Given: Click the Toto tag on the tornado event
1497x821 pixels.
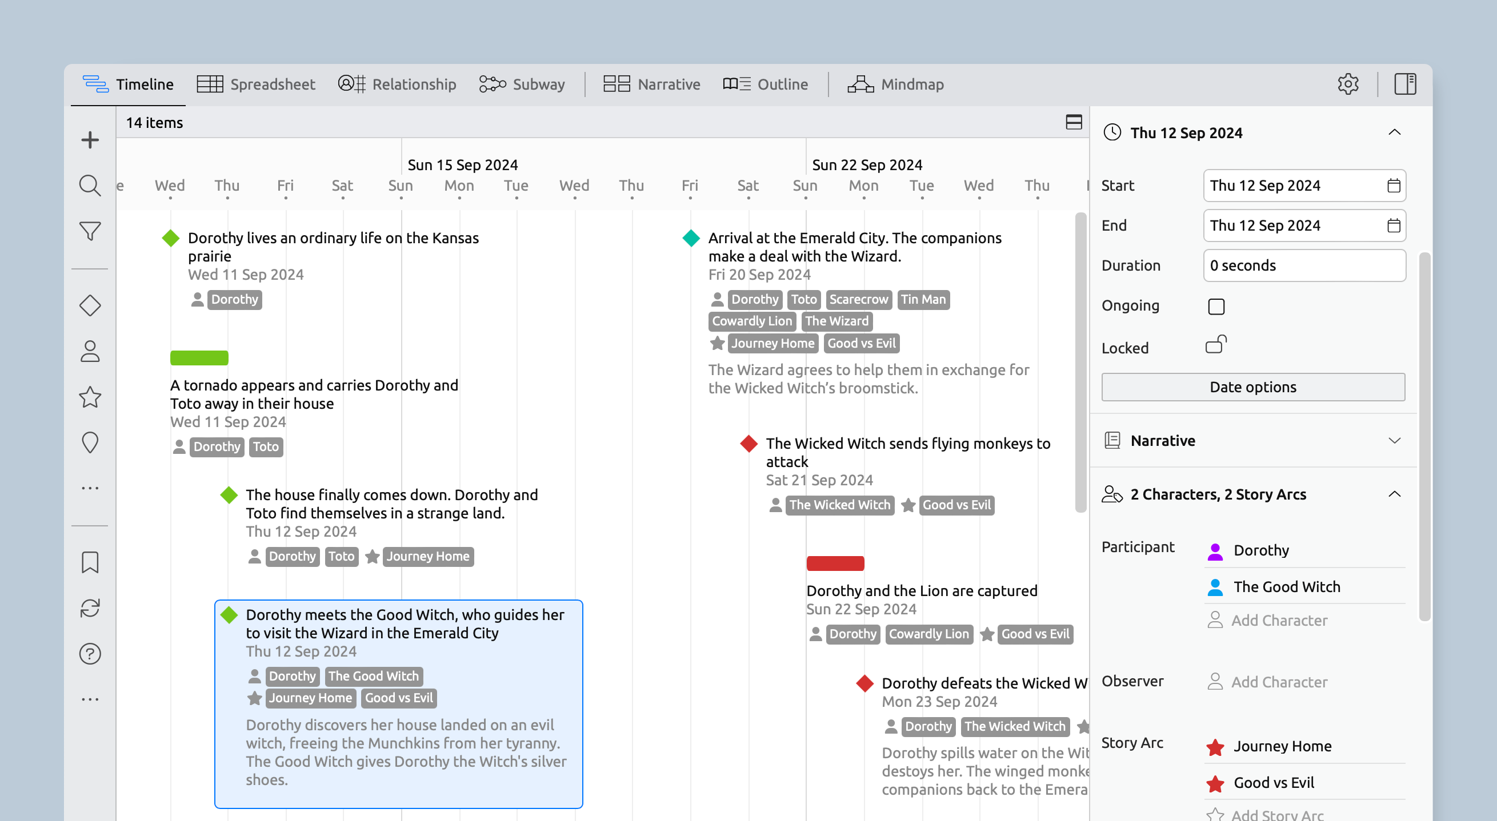Looking at the screenshot, I should (266, 447).
